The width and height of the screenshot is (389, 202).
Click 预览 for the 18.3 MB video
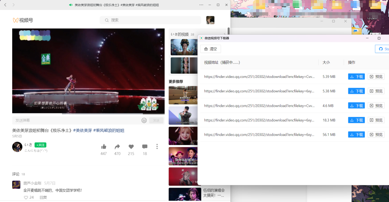[376, 120]
